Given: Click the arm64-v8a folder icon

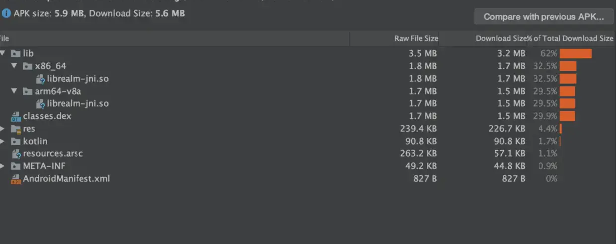Looking at the screenshot, I should [28, 91].
